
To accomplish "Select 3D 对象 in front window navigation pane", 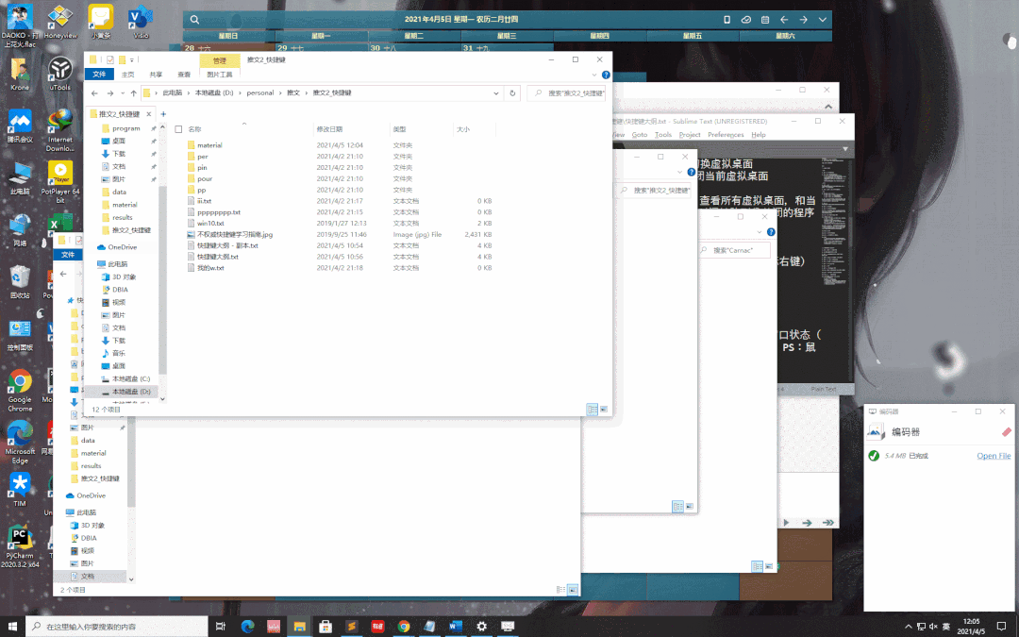I will [125, 277].
